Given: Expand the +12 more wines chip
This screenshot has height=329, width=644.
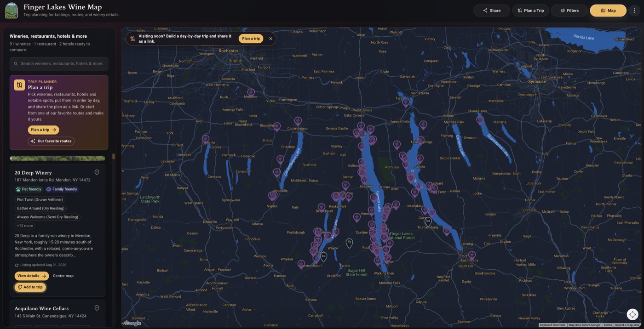Looking at the screenshot, I should (x=25, y=226).
